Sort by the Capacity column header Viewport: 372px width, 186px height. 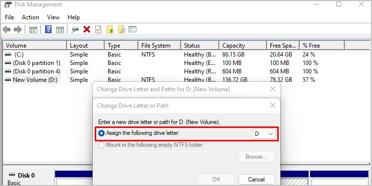pos(243,46)
